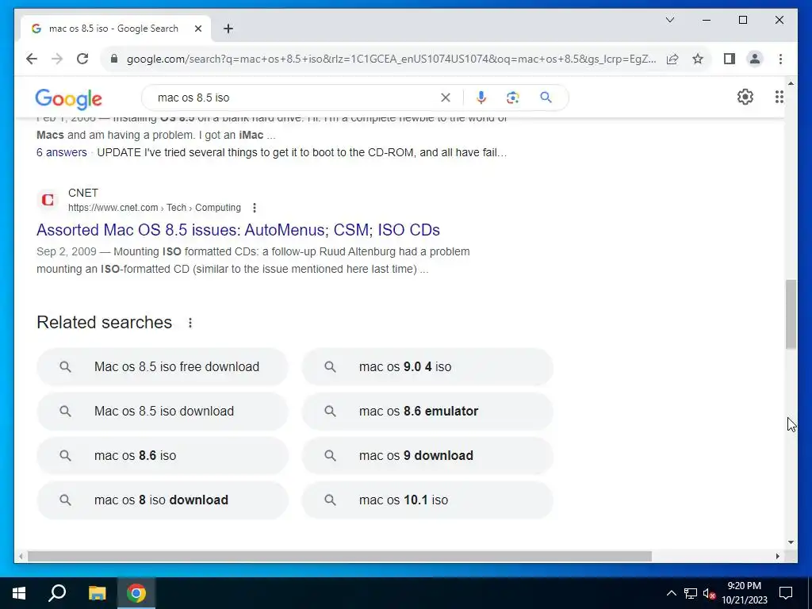This screenshot has width=812, height=609.
Task: Open a new browser tab
Action: 228,29
